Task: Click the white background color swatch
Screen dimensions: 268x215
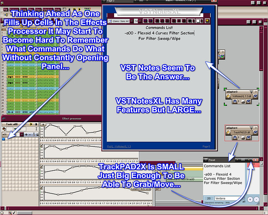Action: pos(198,21)
